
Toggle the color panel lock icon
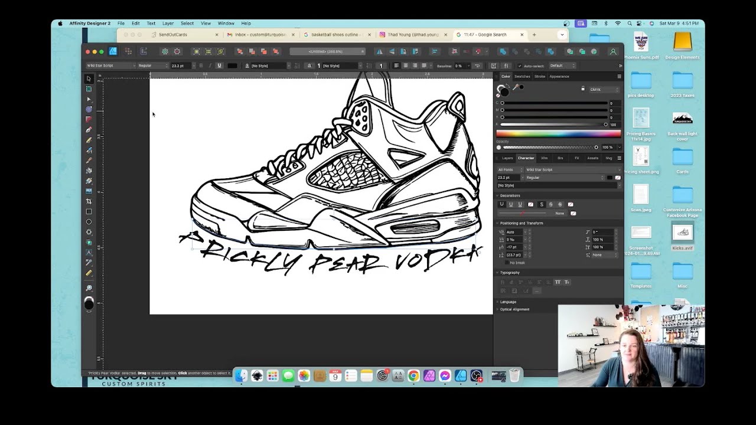click(583, 89)
